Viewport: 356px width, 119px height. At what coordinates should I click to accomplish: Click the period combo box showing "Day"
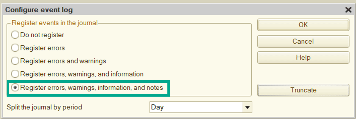click(x=196, y=107)
